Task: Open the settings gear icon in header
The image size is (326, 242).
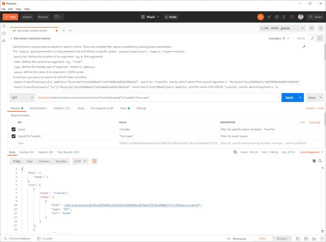Action: coord(277,17)
